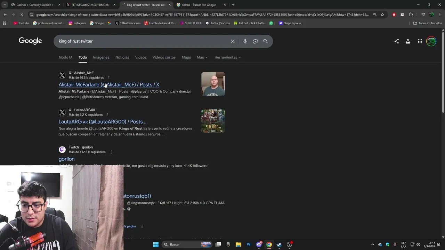Clear the search box with the X icon

tap(233, 41)
